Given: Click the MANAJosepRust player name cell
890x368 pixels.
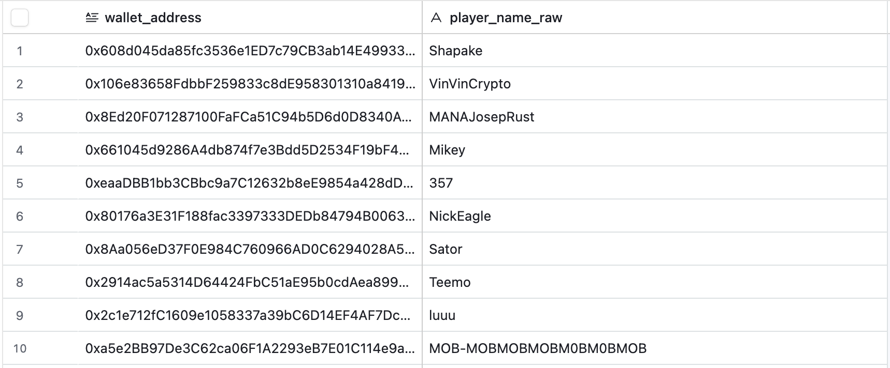Looking at the screenshot, I should click(x=482, y=117).
